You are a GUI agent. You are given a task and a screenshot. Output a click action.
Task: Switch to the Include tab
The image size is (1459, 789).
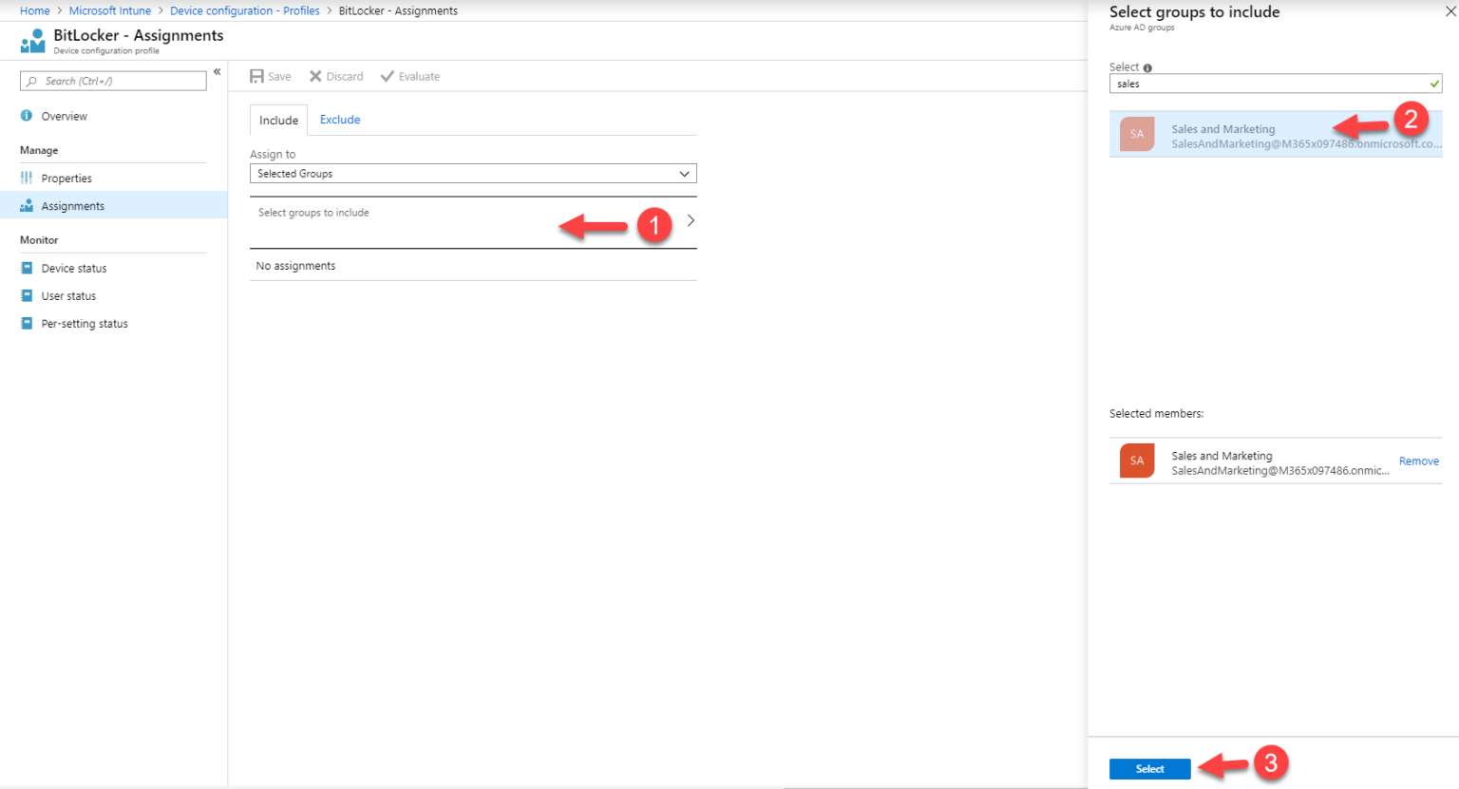click(277, 120)
